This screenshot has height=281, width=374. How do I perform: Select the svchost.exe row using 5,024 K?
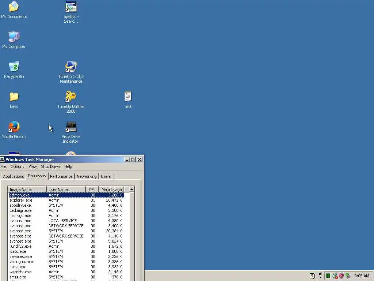pyautogui.click(x=66, y=241)
